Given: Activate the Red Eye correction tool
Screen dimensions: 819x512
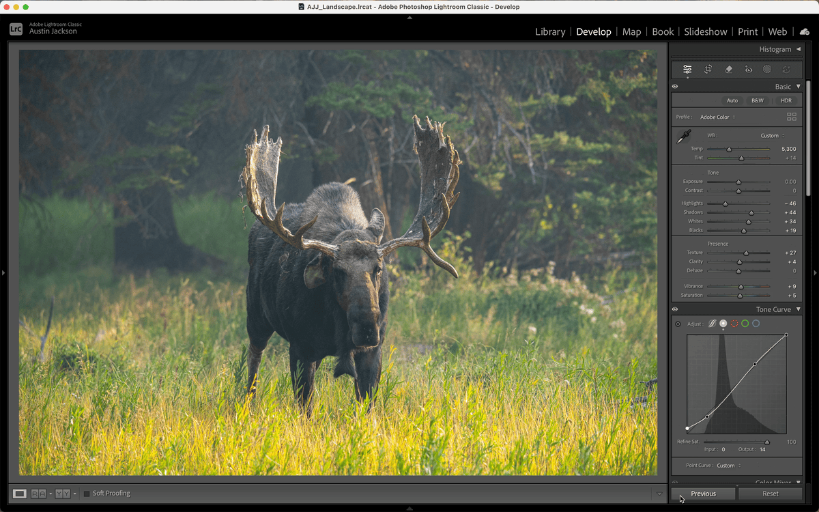Looking at the screenshot, I should click(749, 69).
